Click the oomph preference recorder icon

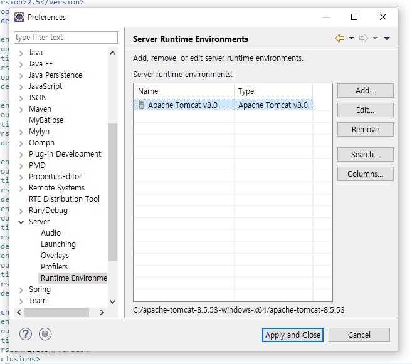click(45, 334)
